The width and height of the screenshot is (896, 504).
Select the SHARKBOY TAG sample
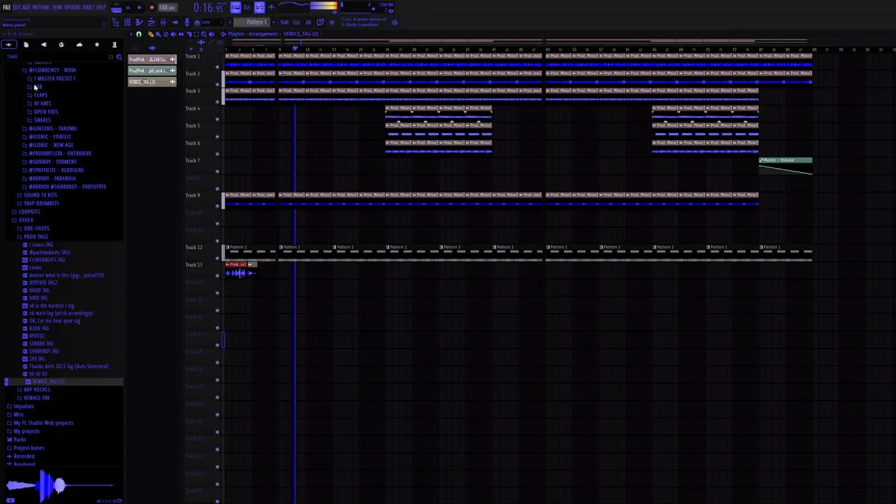point(41,351)
